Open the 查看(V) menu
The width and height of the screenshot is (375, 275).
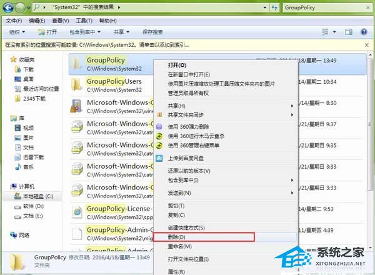[61, 21]
